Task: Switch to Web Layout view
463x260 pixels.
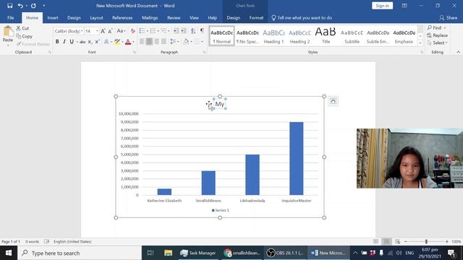Action: (397, 241)
